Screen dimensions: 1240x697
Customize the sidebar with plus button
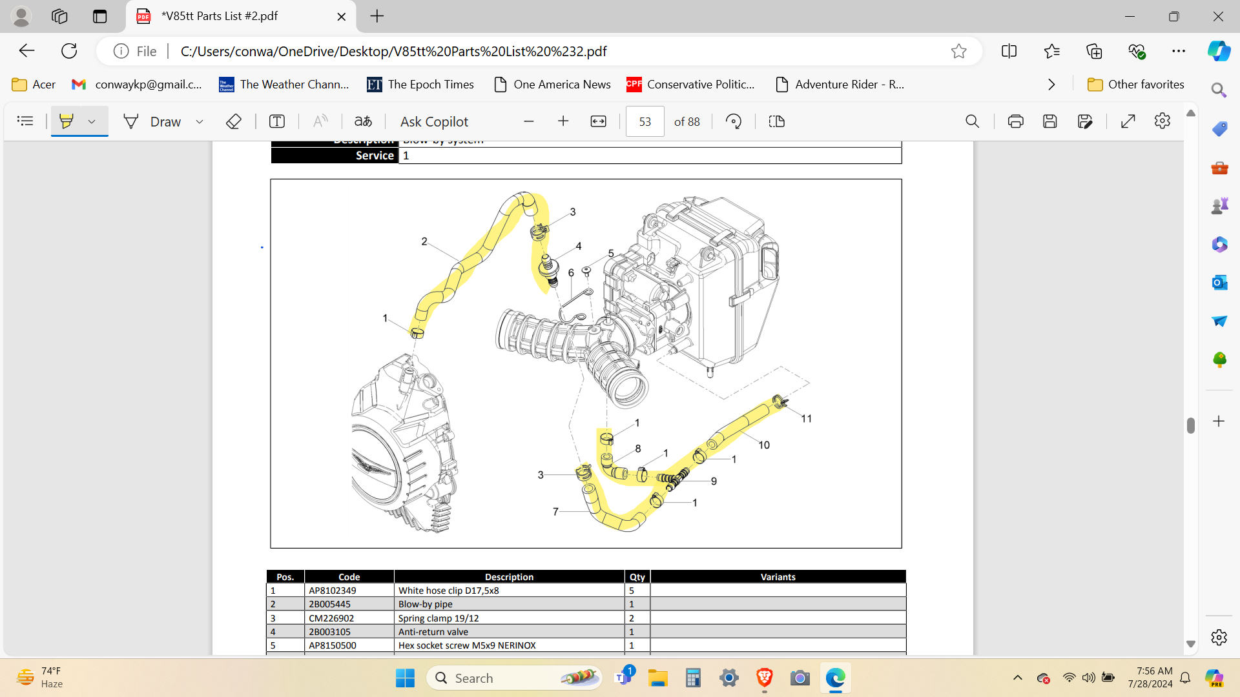tap(1219, 421)
